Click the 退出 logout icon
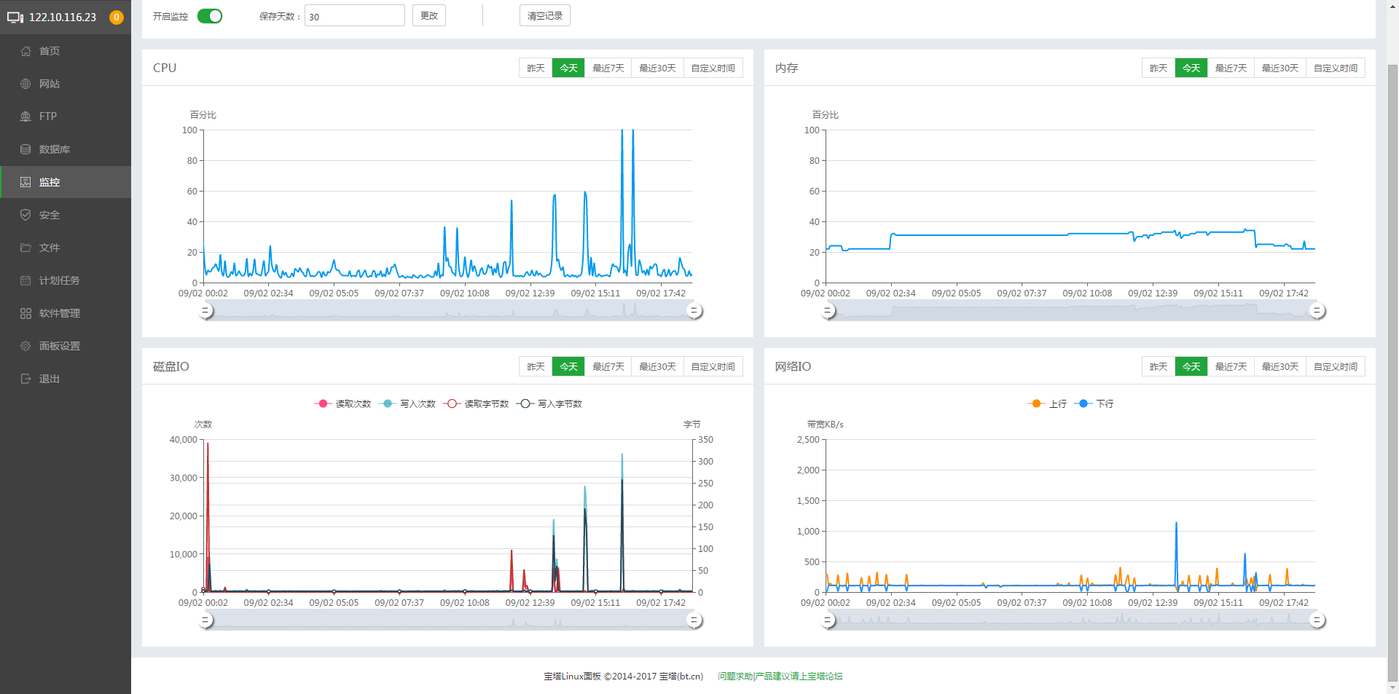Screen dimensions: 1399x694 click(26, 379)
